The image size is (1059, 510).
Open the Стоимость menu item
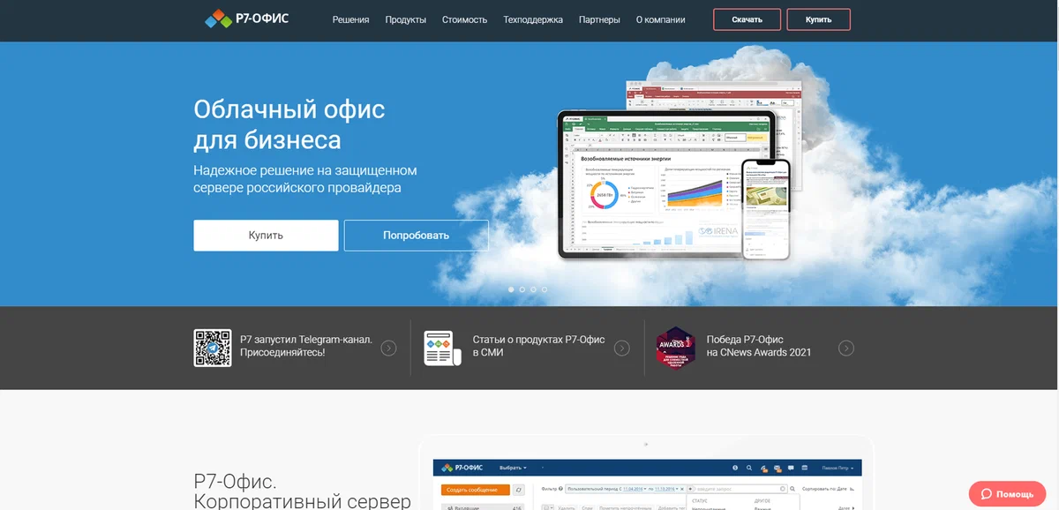[x=465, y=19]
